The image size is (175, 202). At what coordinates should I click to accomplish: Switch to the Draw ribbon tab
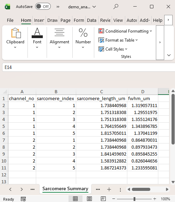[x=53, y=20]
